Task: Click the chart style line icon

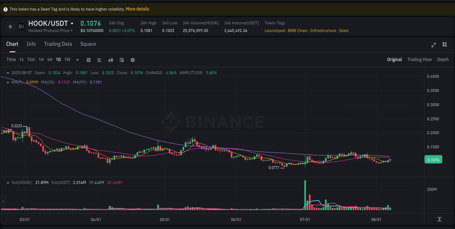Action: click(x=99, y=60)
